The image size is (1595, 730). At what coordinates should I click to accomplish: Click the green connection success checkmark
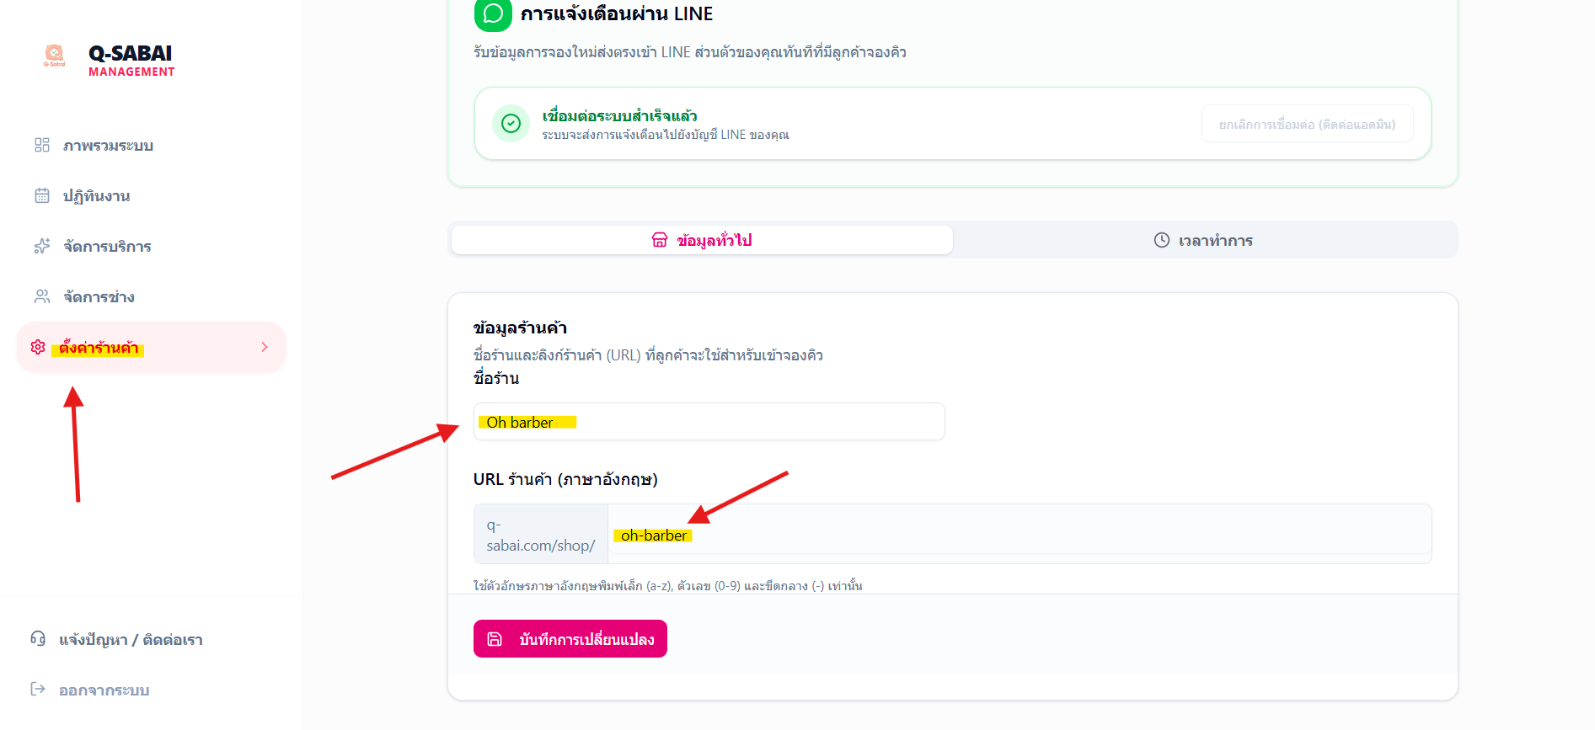(x=511, y=124)
